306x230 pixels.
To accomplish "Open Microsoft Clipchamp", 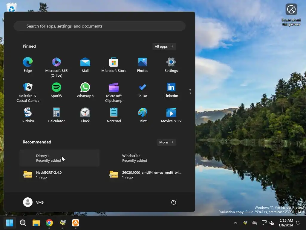I will pyautogui.click(x=114, y=92).
